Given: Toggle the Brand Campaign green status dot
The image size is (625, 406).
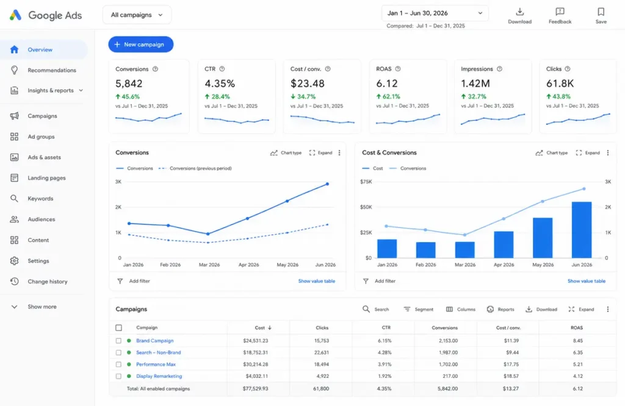Looking at the screenshot, I should pyautogui.click(x=129, y=341).
